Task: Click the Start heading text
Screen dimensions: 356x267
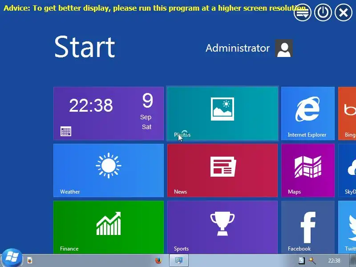Action: coord(85,47)
